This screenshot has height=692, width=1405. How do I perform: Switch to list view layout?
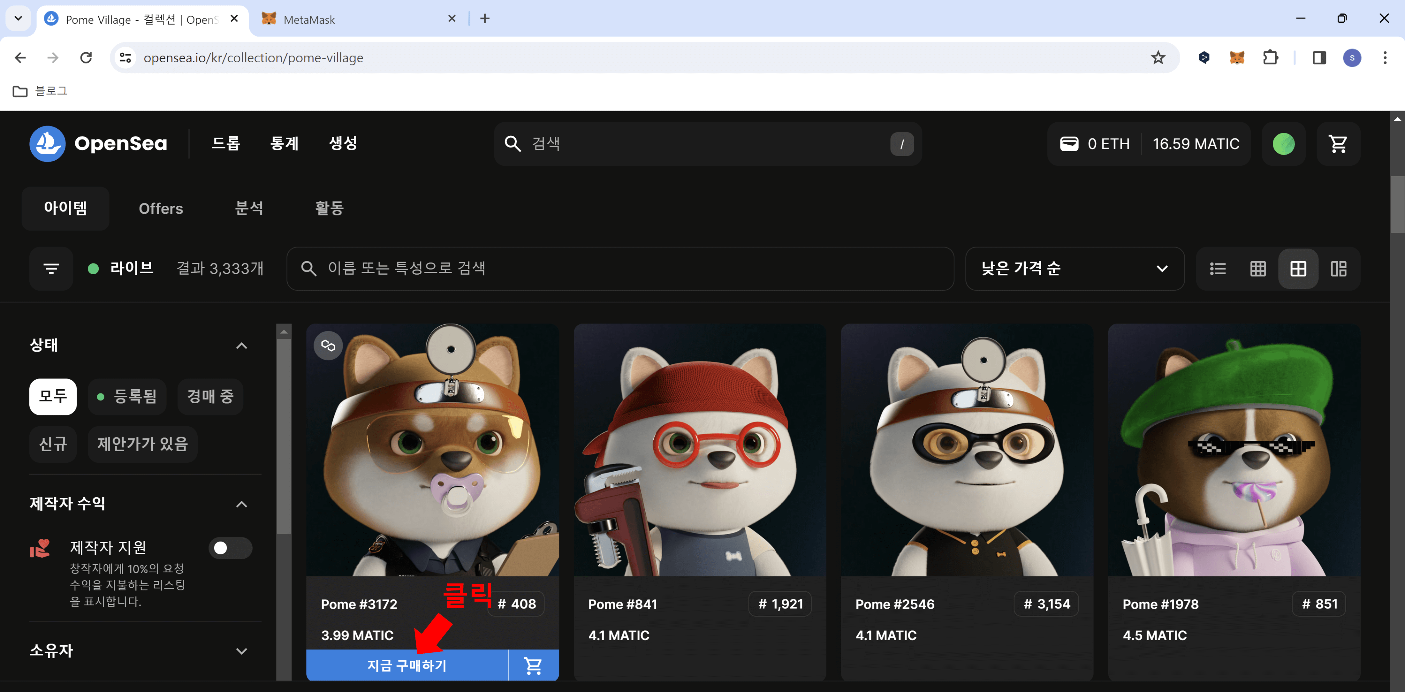[x=1217, y=268]
